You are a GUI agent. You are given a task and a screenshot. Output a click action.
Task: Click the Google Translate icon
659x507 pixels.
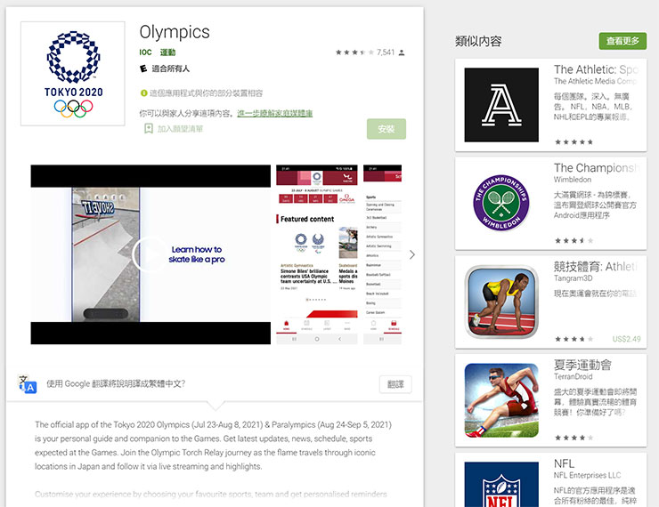[28, 384]
